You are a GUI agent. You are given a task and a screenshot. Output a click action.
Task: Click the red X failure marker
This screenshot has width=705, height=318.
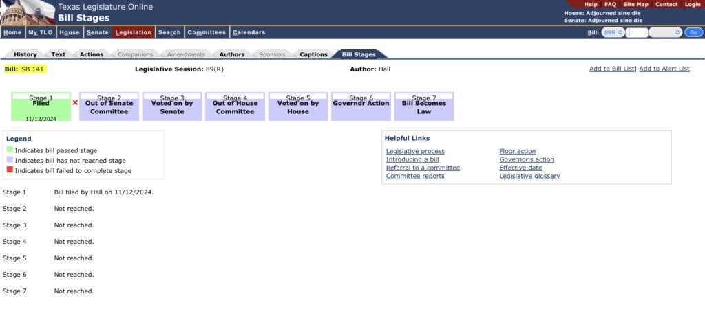point(75,103)
